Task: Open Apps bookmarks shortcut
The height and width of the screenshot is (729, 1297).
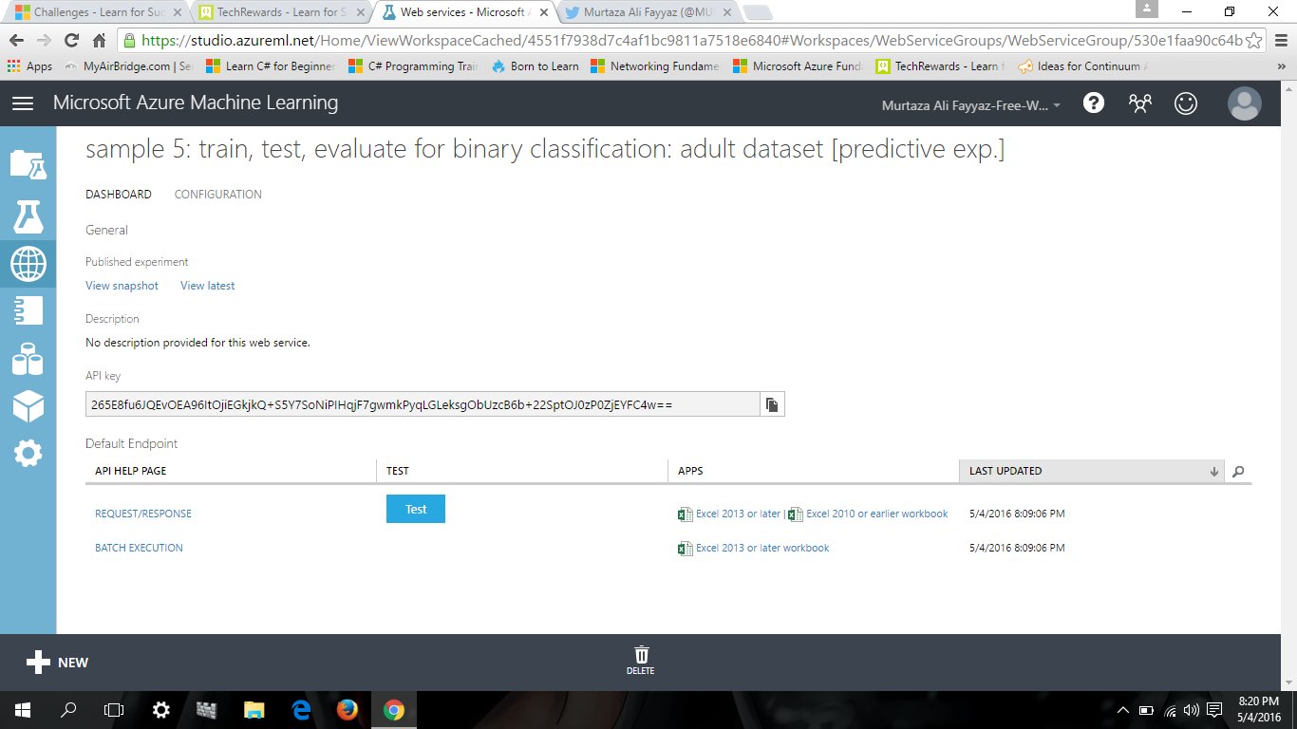Action: (30, 66)
